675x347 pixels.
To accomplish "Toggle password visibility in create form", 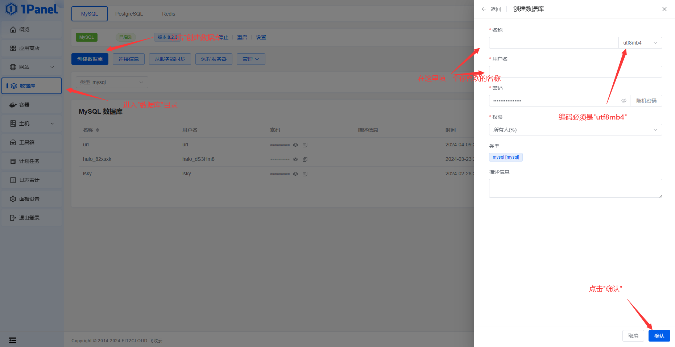I will (624, 101).
